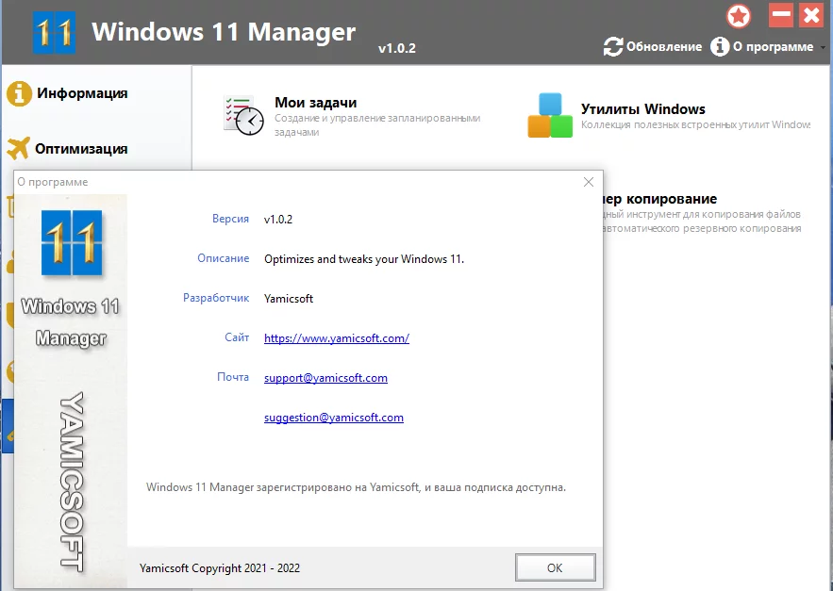Image resolution: width=833 pixels, height=591 pixels.
Task: Click the large 11 logo in about dialog
Action: (72, 242)
